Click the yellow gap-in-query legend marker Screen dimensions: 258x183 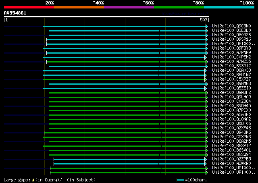pos(33,180)
